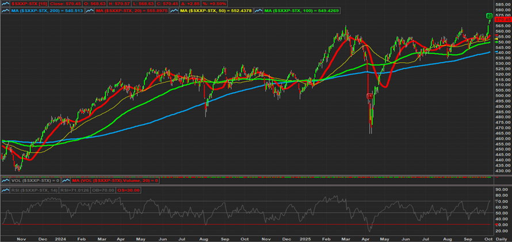This screenshot has height=242, width=512.
Task: Click the green H high marker on the chart
Action: [489, 15]
